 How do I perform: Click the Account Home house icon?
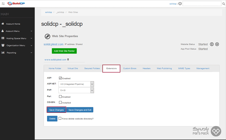[x=3, y=24]
